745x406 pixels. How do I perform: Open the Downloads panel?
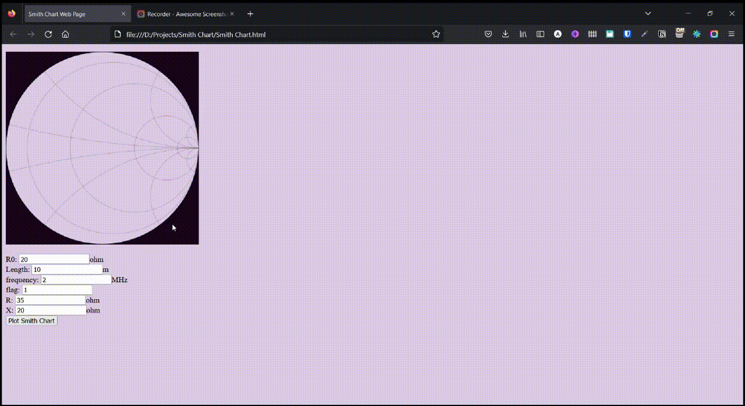point(505,34)
